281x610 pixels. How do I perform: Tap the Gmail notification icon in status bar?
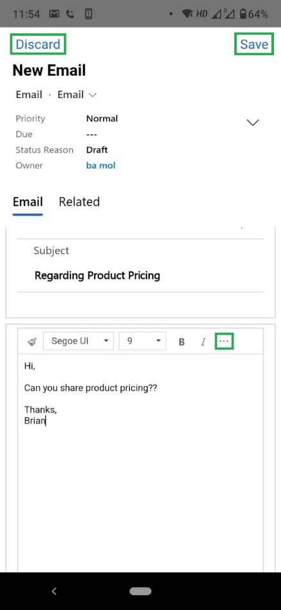click(x=54, y=14)
